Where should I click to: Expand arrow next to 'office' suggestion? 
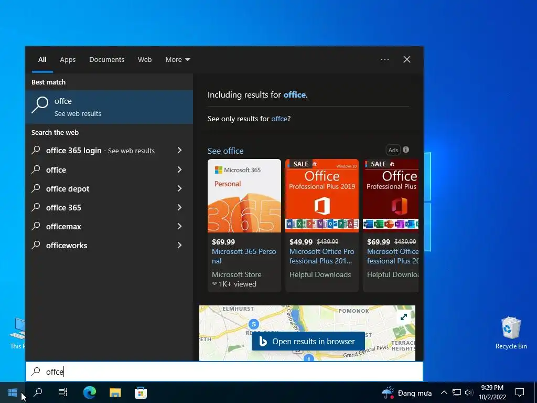point(179,169)
